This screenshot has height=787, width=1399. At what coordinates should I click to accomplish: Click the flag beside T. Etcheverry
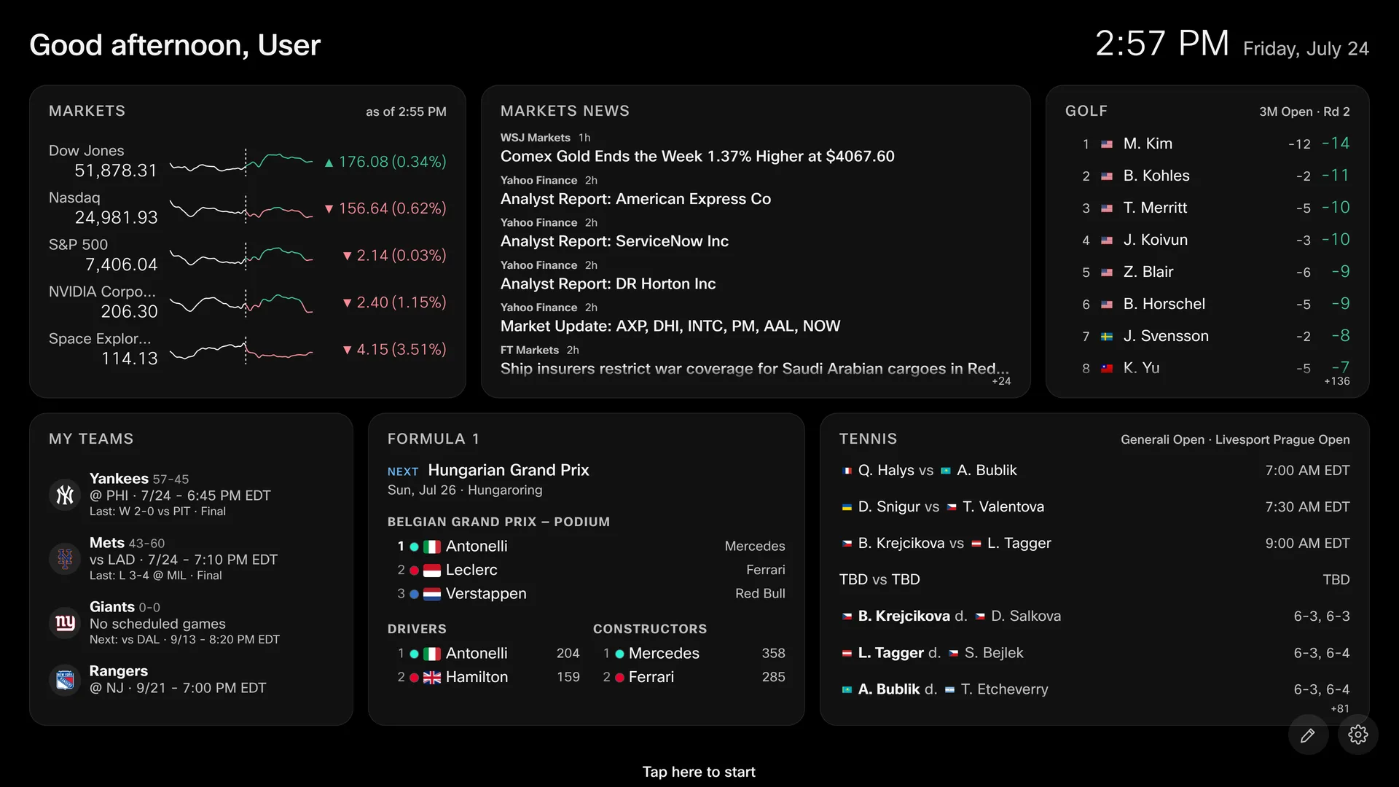[x=949, y=689]
